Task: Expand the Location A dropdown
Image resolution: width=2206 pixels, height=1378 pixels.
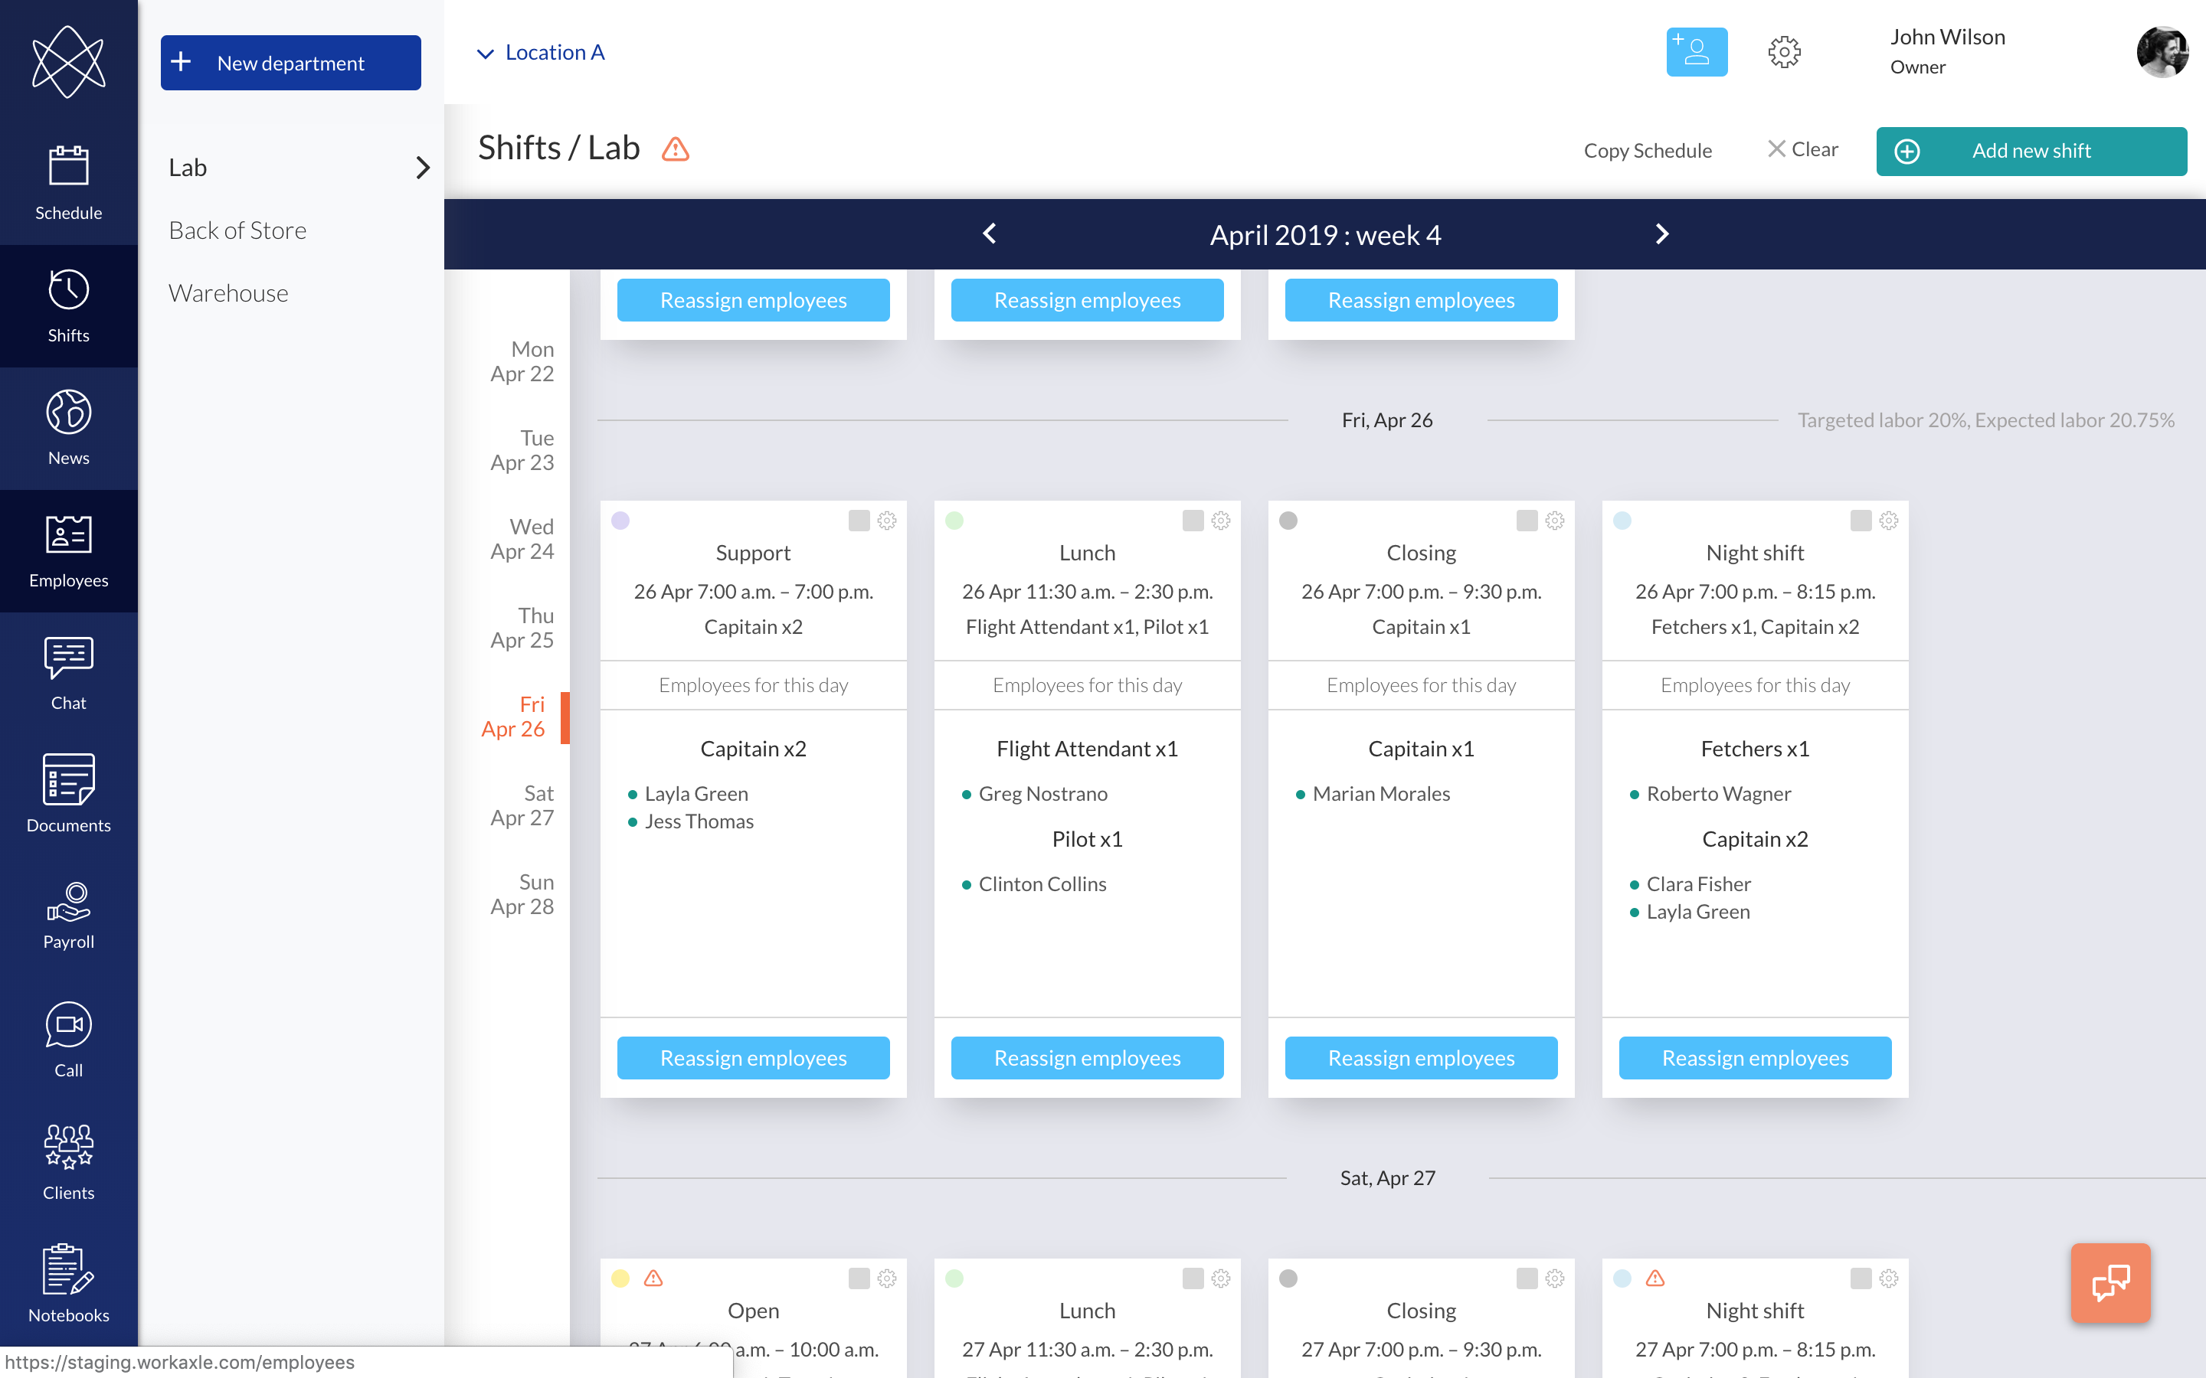Action: [x=538, y=52]
